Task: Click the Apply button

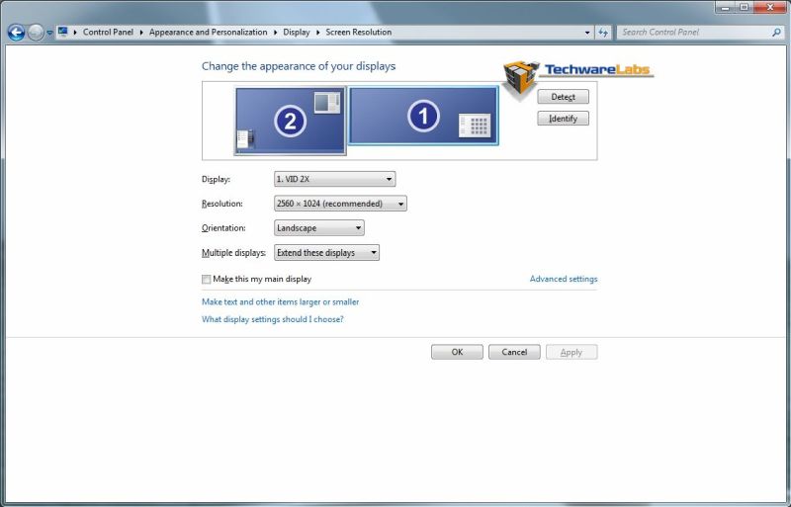Action: [x=571, y=352]
